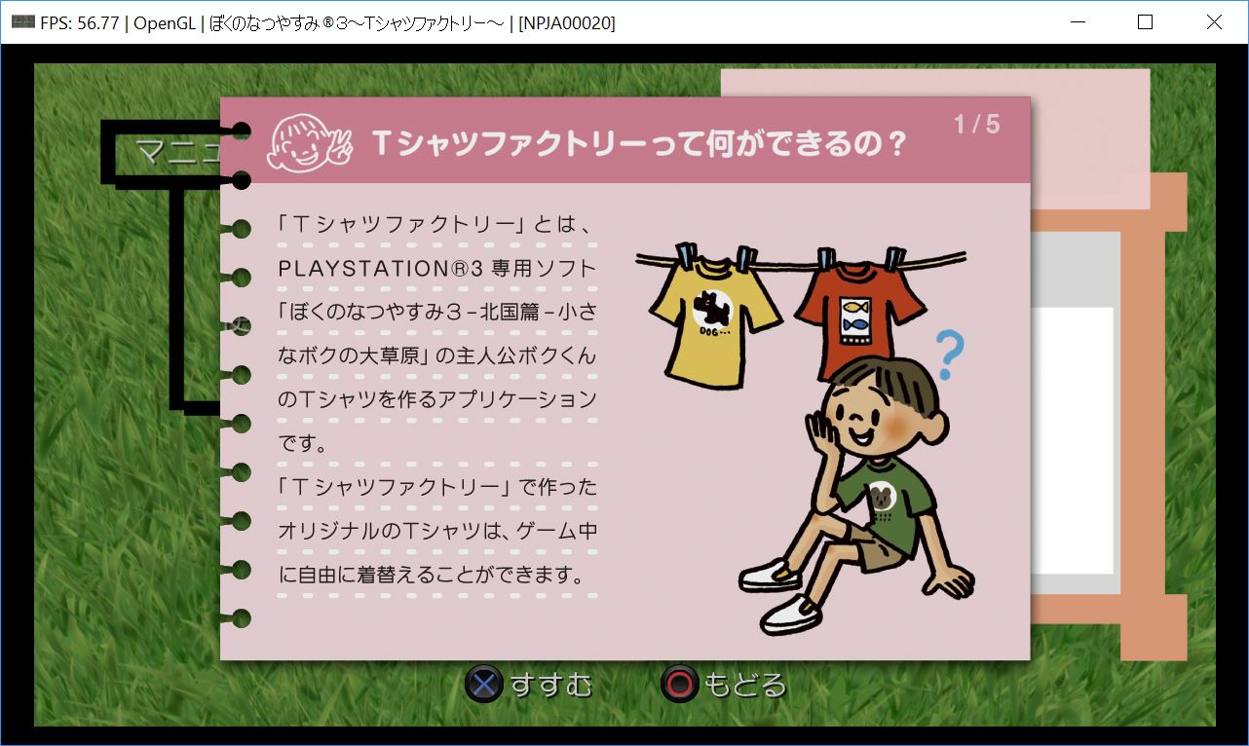Click the 1/5 page indicator

(976, 124)
